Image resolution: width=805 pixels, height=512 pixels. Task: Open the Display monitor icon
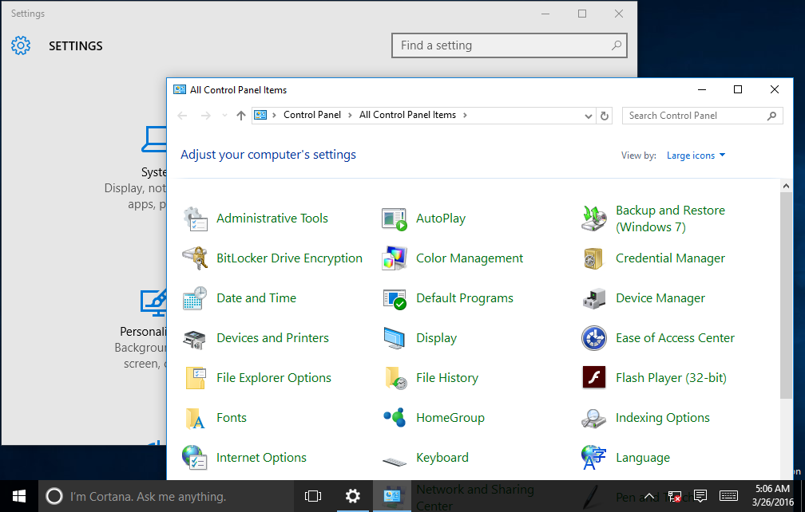click(x=395, y=338)
